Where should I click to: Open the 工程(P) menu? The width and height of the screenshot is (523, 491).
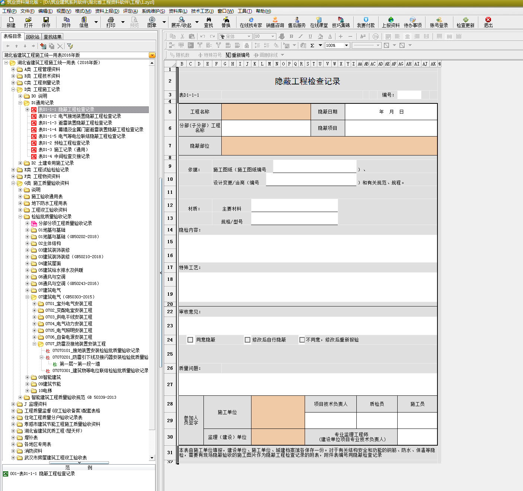(x=9, y=11)
